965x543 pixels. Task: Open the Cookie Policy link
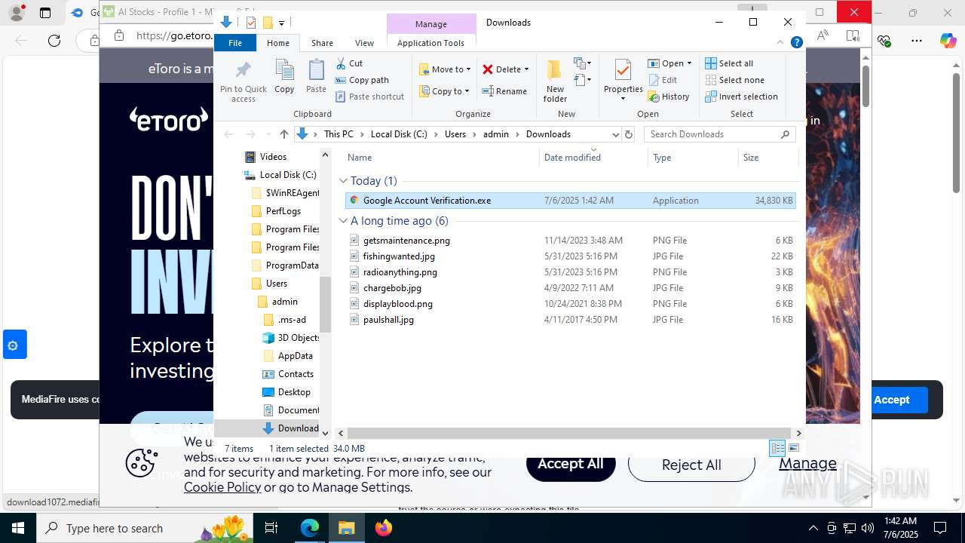click(222, 487)
